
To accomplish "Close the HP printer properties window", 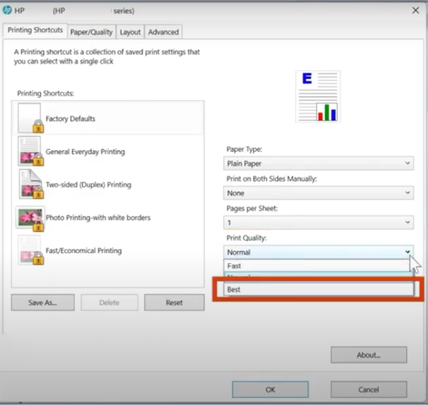I will (x=415, y=10).
